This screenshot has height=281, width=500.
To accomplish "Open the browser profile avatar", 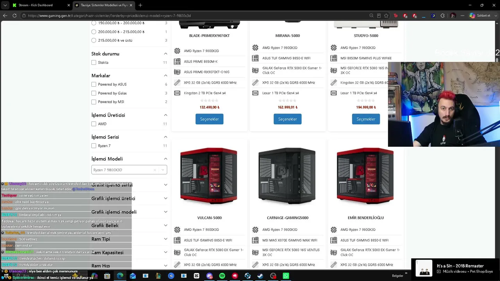I will pos(453,16).
